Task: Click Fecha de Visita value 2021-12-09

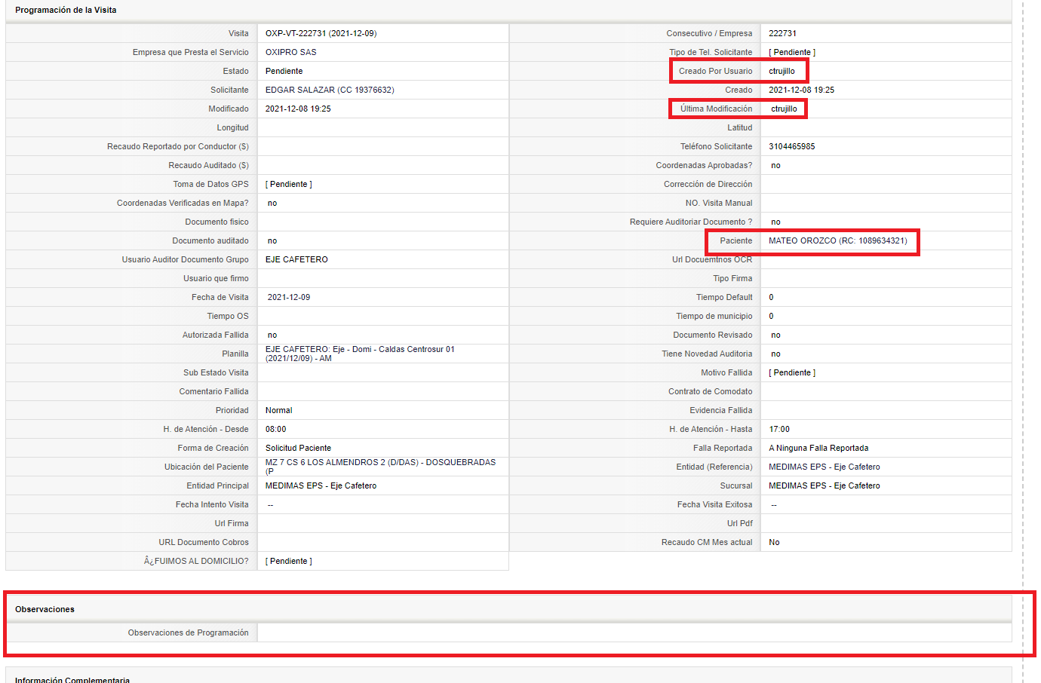Action: point(289,297)
